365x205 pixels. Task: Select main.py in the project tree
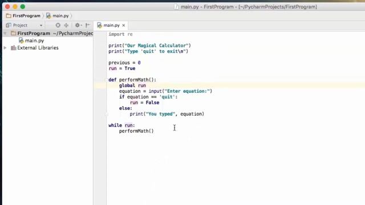34,40
